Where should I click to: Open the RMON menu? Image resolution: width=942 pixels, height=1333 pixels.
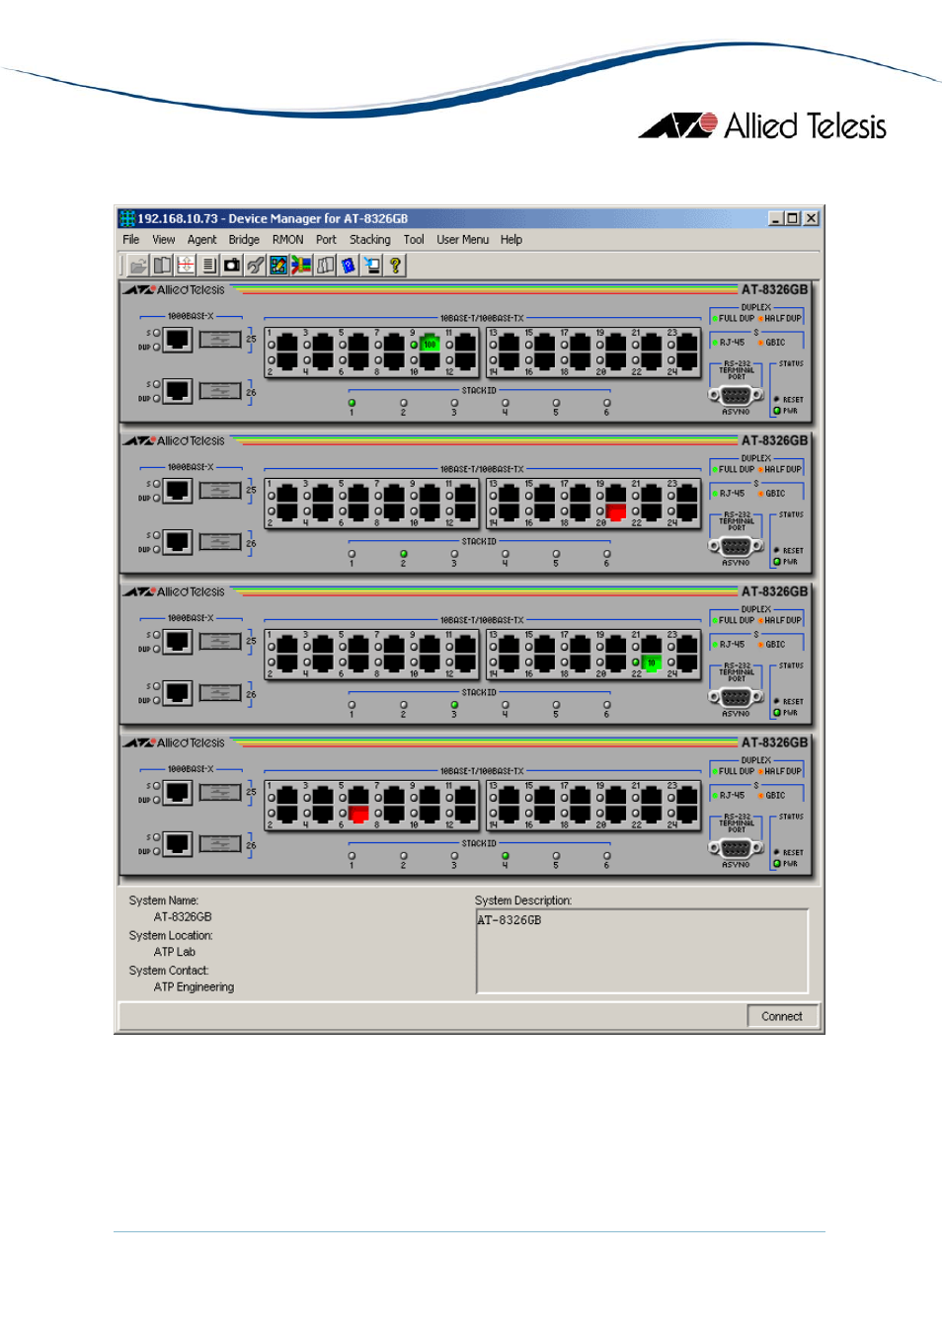pos(288,240)
